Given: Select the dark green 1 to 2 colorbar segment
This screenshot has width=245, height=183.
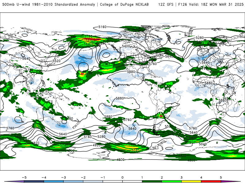Looking at the screenshot, I should click(152, 181).
